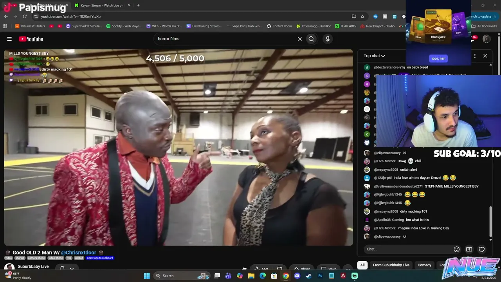This screenshot has width=501, height=282.
Task: Open the 'Vape Pens, Dab Pen...' bookmark
Action: coord(245,26)
